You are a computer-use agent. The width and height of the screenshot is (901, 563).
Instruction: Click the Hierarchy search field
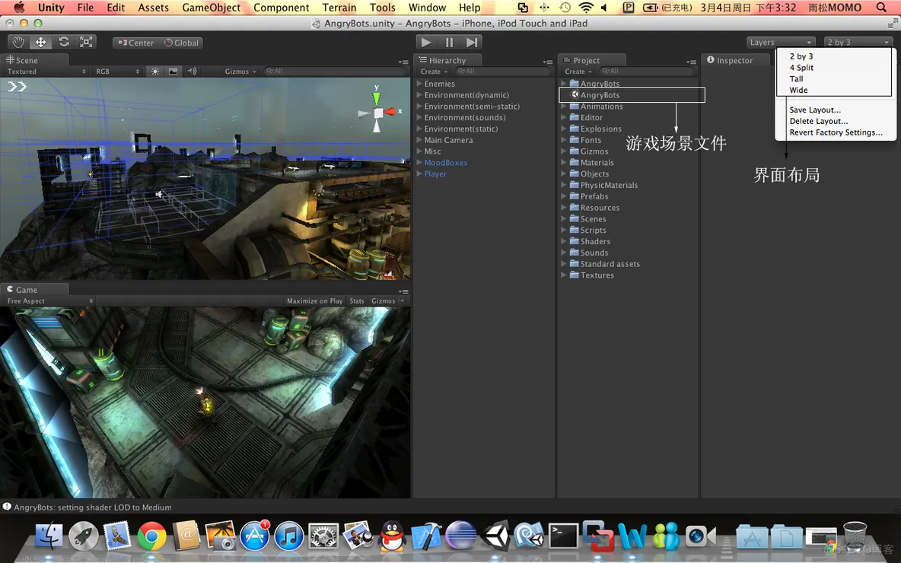502,72
